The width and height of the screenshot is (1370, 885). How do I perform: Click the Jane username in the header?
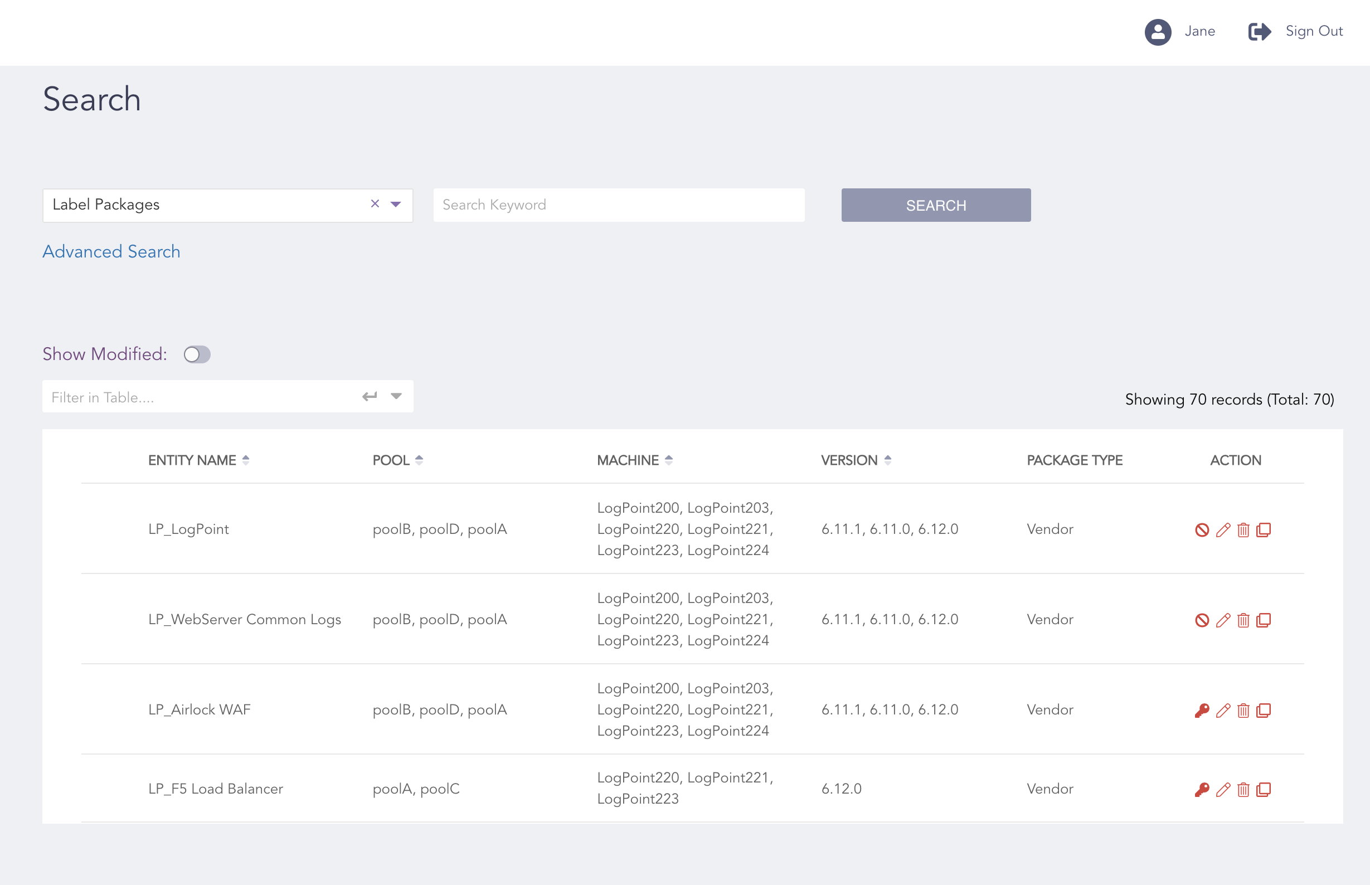click(x=1199, y=31)
